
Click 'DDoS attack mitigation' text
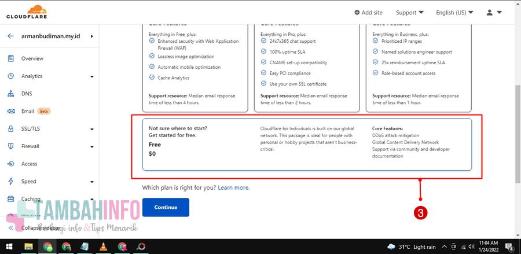[x=396, y=135]
